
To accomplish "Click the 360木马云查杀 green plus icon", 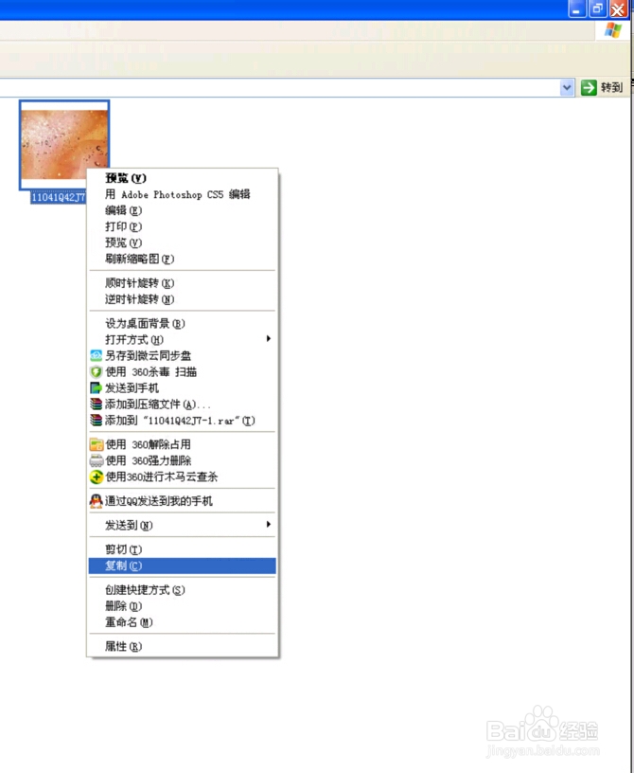I will point(97,476).
